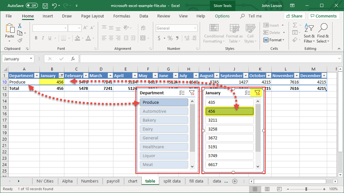The height and width of the screenshot is (193, 344).
Task: Toggle the AutoSave switch
Action: [x=32, y=6]
